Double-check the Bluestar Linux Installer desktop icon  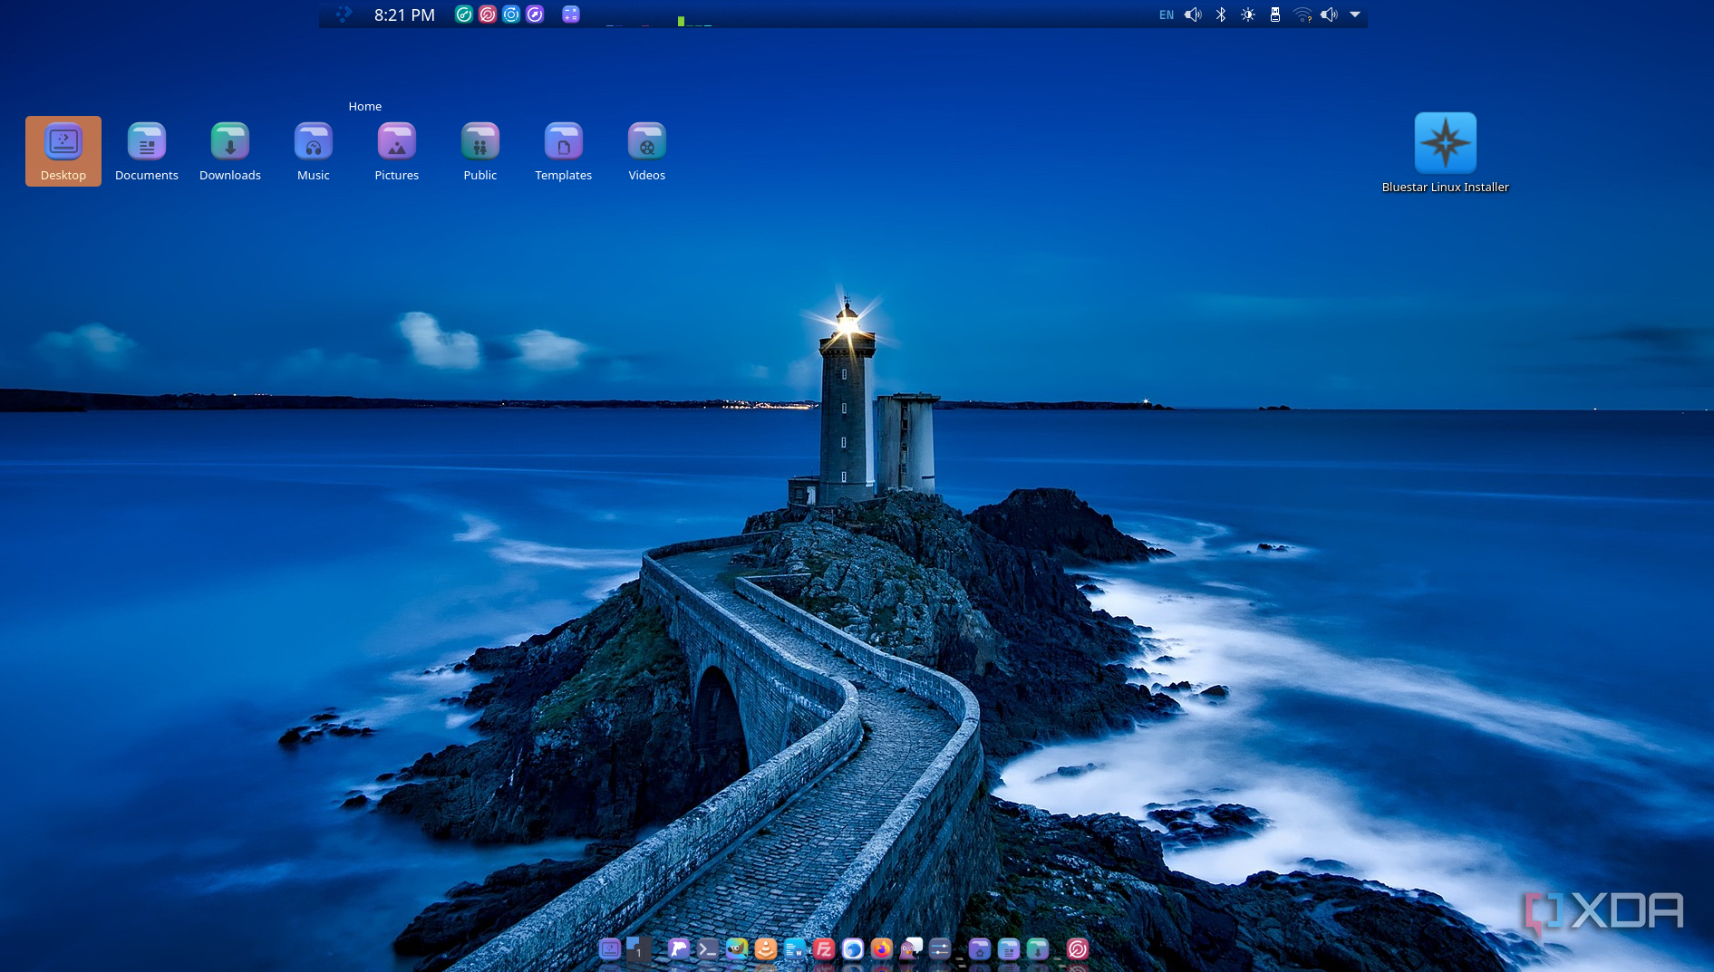pyautogui.click(x=1445, y=143)
